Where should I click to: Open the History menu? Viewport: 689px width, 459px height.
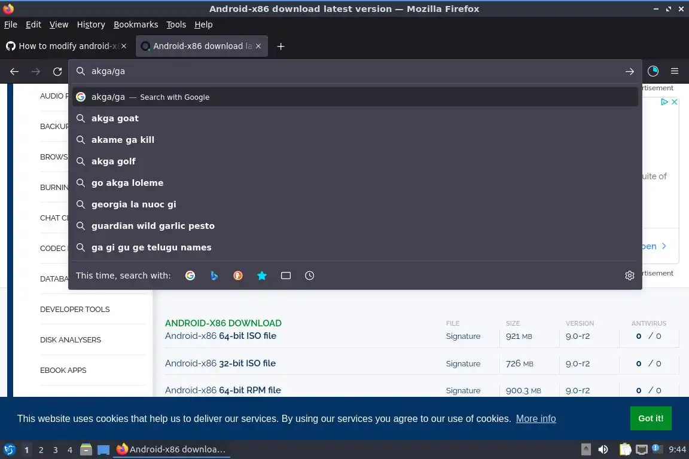click(91, 25)
